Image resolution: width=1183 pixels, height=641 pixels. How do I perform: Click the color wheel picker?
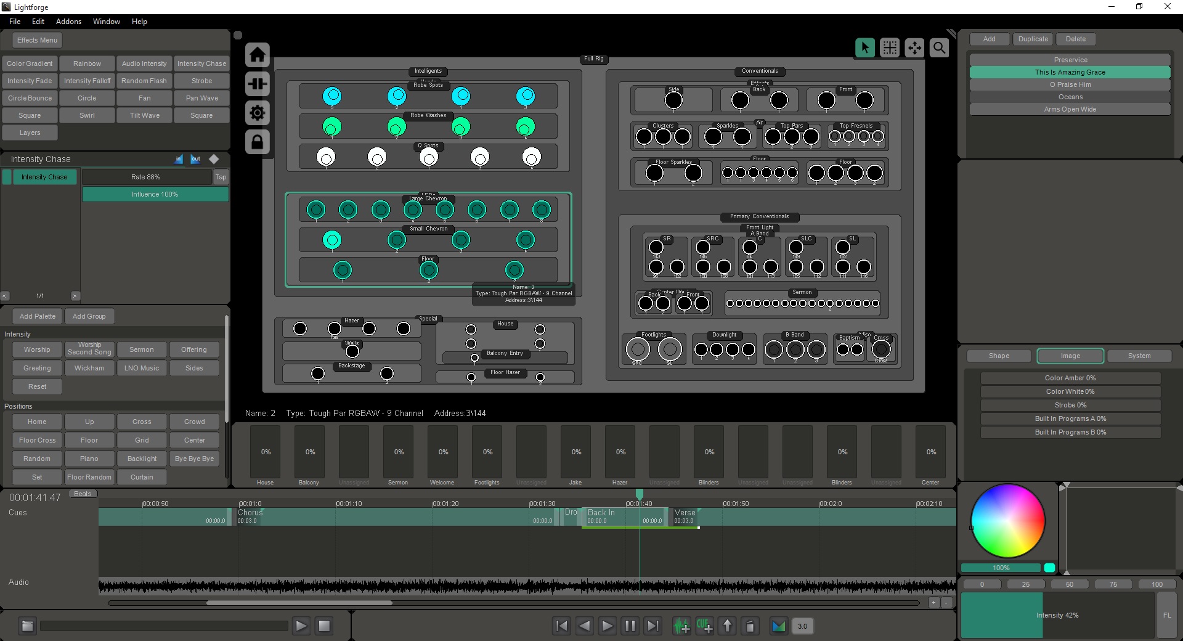(x=1007, y=521)
